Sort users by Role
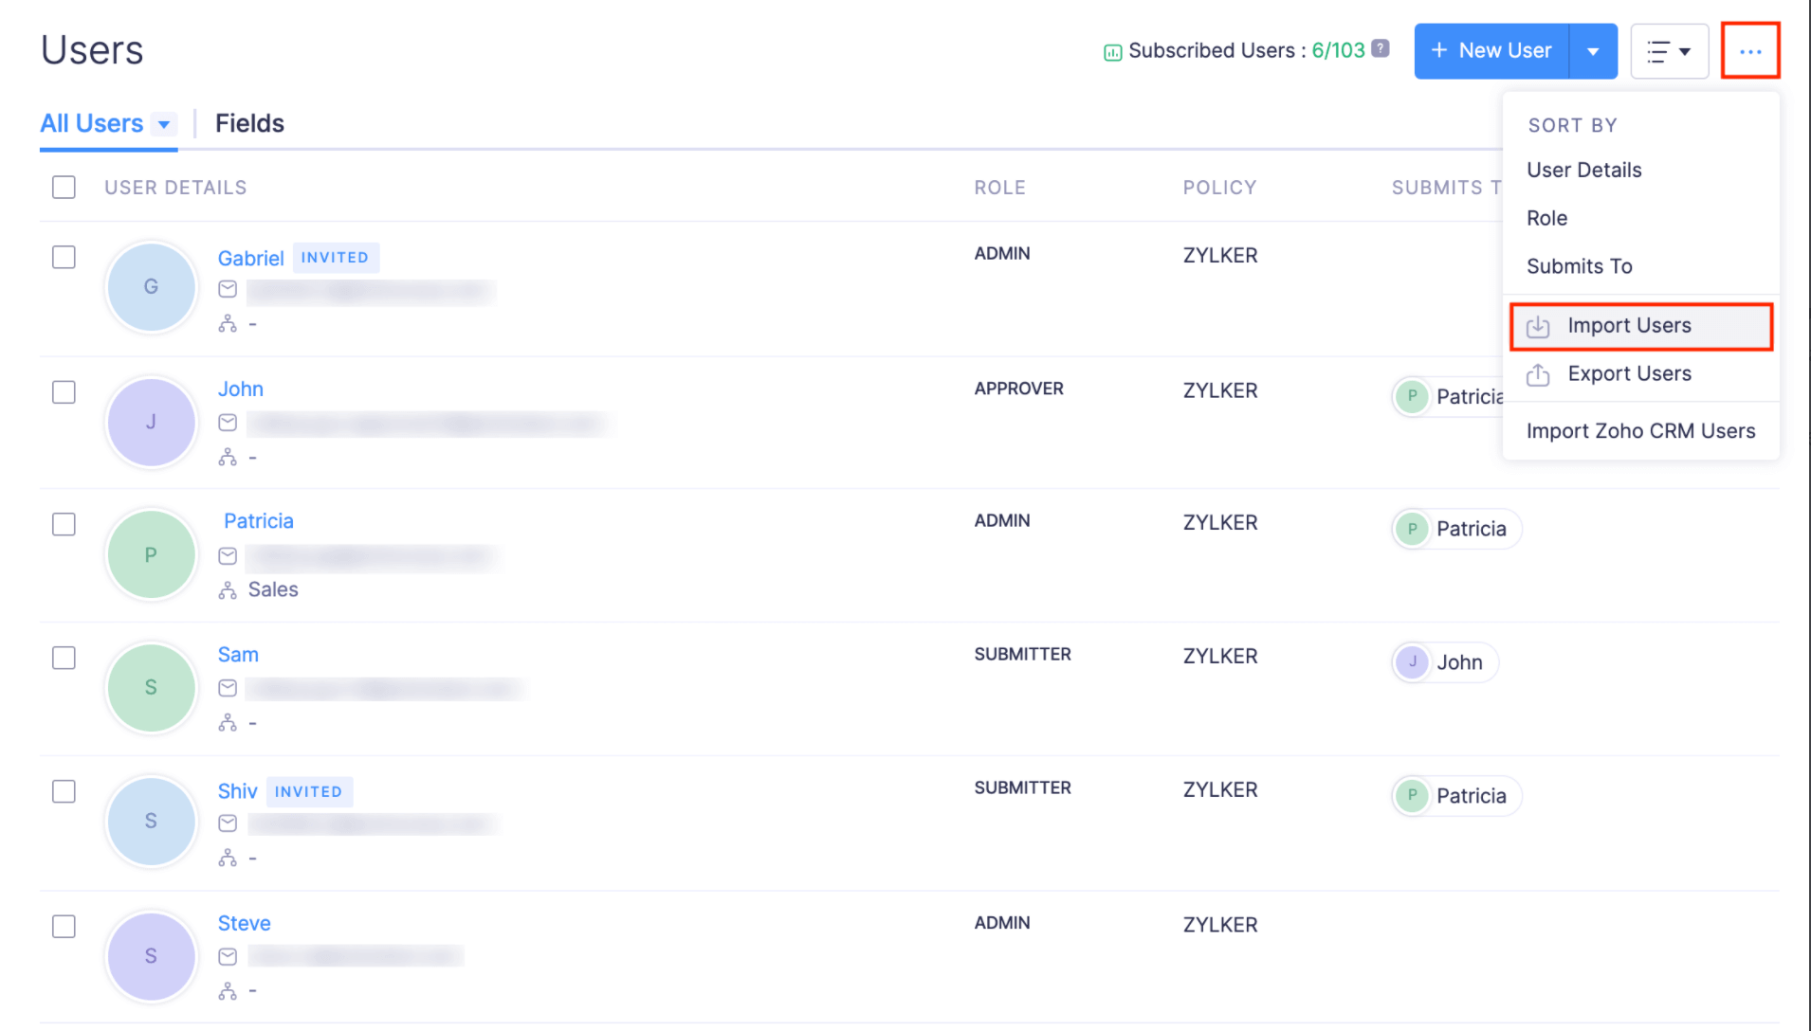1811x1031 pixels. [x=1546, y=218]
